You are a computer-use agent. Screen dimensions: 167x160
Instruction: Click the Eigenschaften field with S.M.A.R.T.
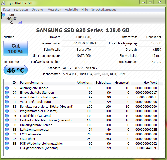112,74
